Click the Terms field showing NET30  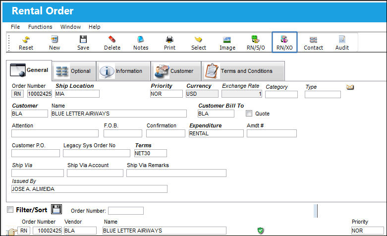(x=151, y=153)
